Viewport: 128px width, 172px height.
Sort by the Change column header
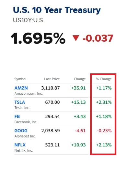(80, 79)
